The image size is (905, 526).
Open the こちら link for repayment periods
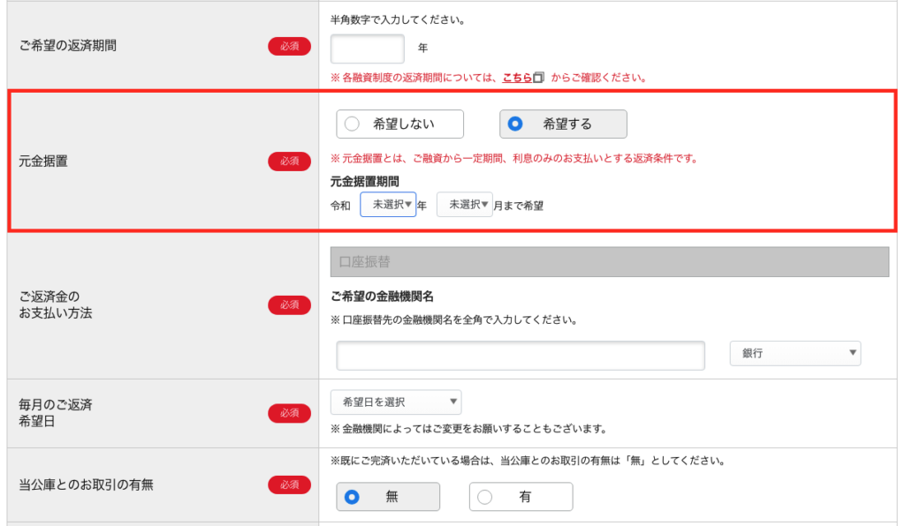coord(517,78)
